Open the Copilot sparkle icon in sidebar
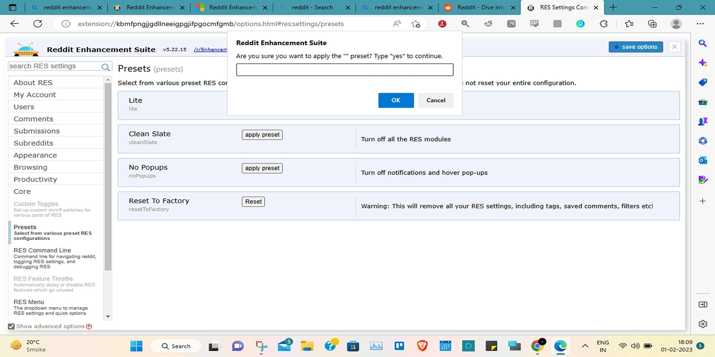 click(x=702, y=63)
